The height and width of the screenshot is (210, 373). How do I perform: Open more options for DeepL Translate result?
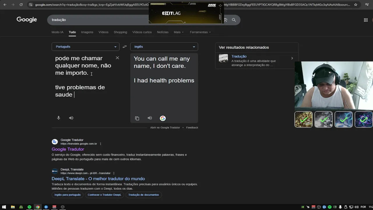pos(114,173)
